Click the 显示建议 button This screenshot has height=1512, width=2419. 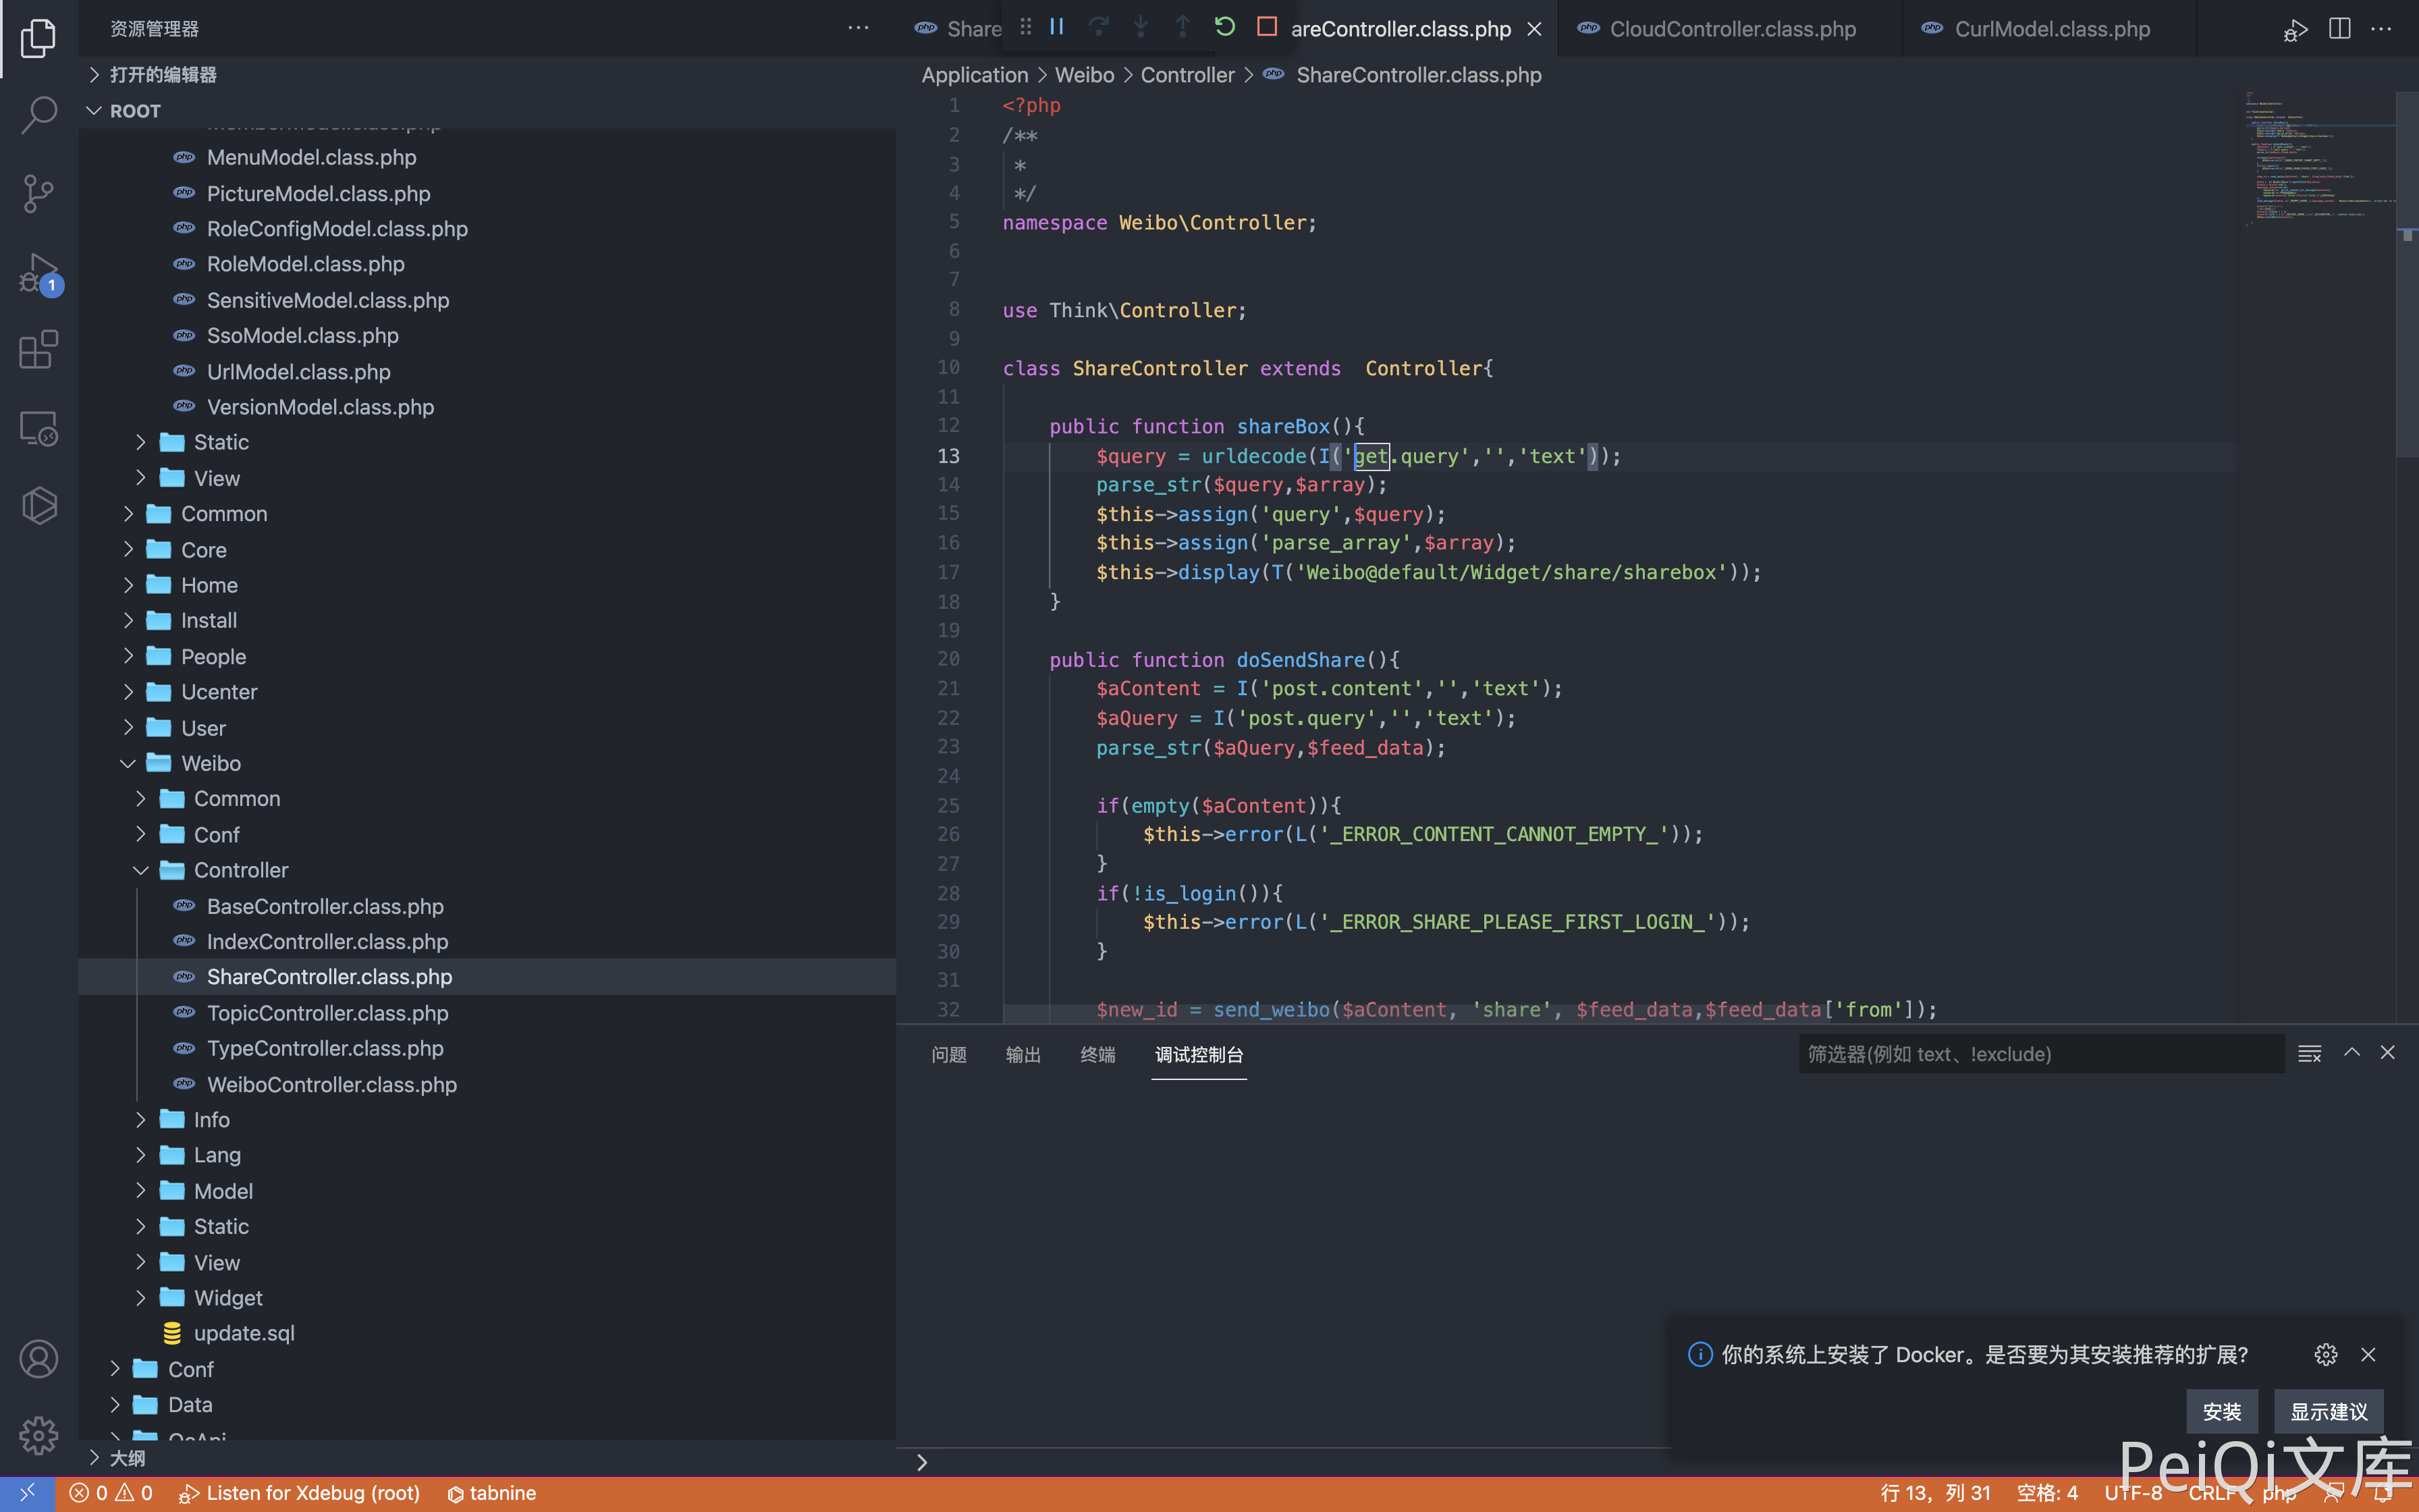point(2328,1411)
